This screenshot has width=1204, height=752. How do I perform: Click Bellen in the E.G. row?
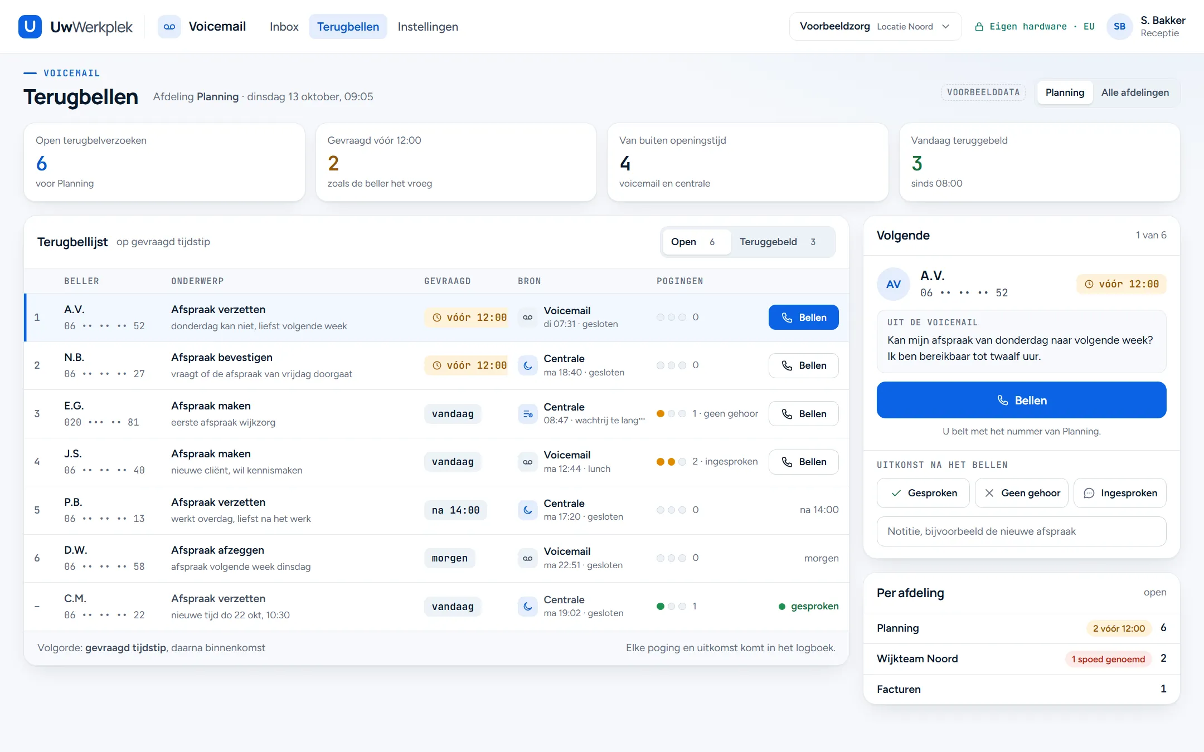click(x=803, y=414)
